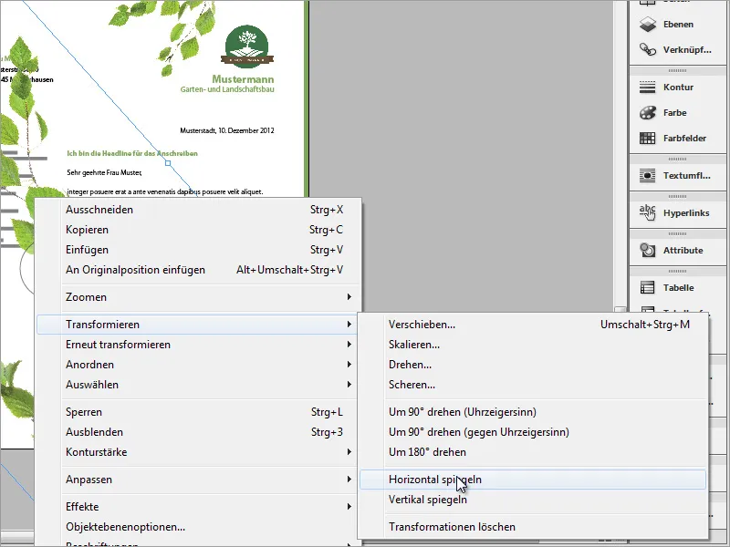The width and height of the screenshot is (730, 547).
Task: Choose Transformationen löschen
Action: click(533, 527)
